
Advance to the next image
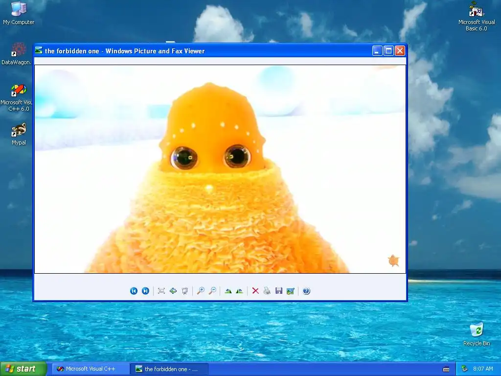pos(145,291)
